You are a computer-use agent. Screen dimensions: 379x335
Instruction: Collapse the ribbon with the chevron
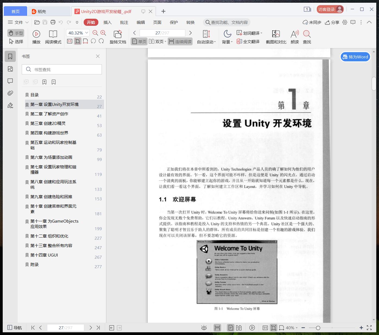[369, 22]
